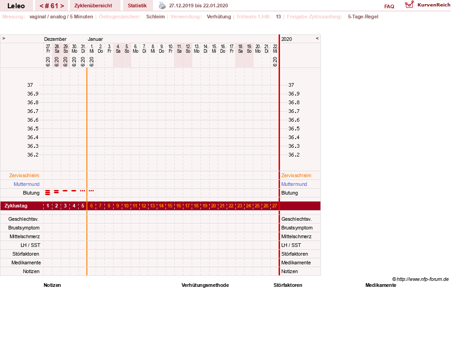This screenshot has width=451, height=358.
Task: Open the Zyklenübersicht tab
Action: 93,6
